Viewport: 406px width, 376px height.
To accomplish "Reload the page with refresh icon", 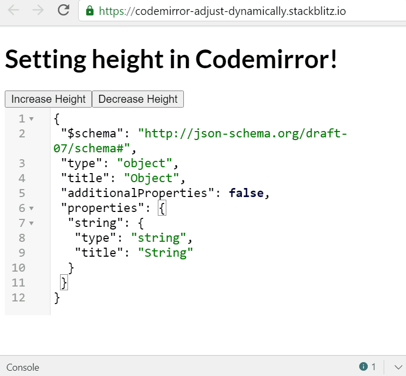I will pos(64,10).
